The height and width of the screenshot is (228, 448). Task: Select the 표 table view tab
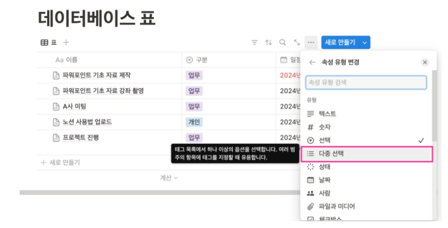(x=49, y=42)
